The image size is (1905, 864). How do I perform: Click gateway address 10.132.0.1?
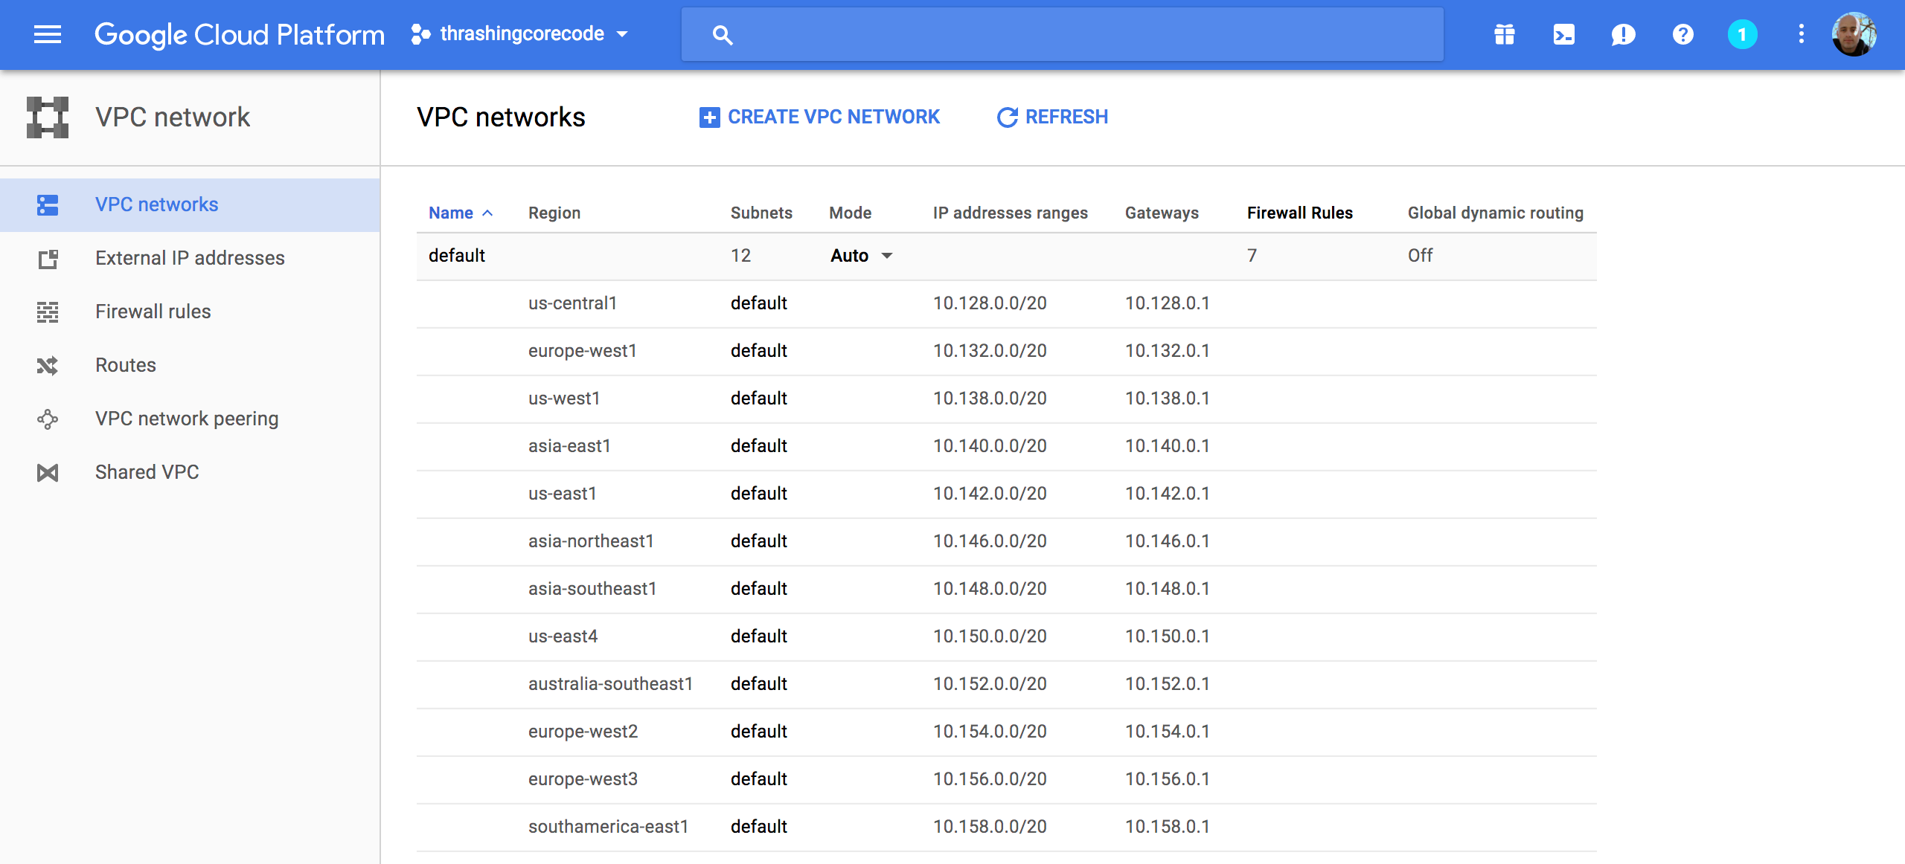pyautogui.click(x=1167, y=351)
